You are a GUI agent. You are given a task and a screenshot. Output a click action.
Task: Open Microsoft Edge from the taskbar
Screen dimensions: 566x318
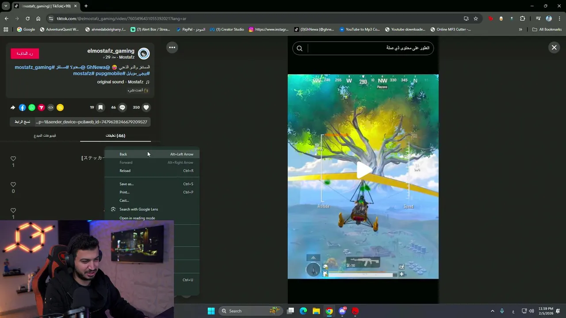pos(303,311)
